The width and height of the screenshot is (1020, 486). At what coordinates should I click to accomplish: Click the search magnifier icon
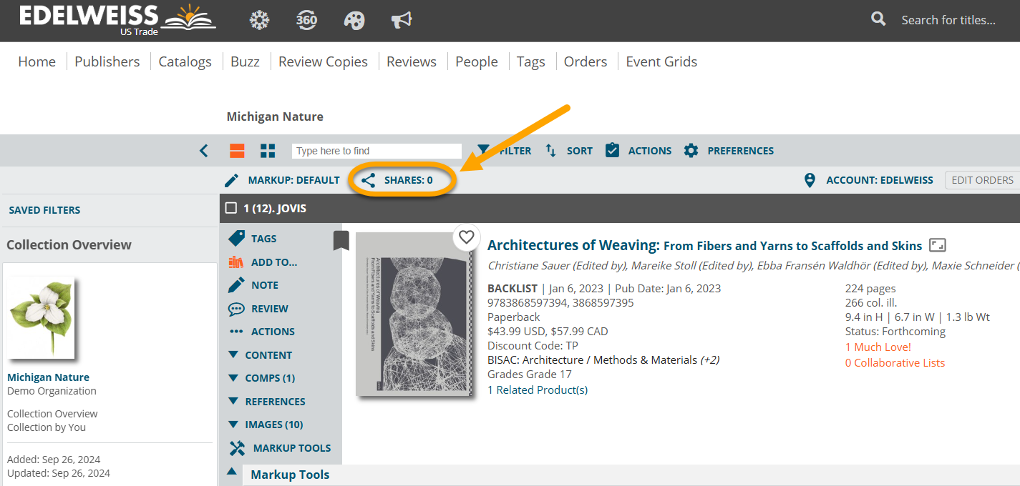click(878, 19)
